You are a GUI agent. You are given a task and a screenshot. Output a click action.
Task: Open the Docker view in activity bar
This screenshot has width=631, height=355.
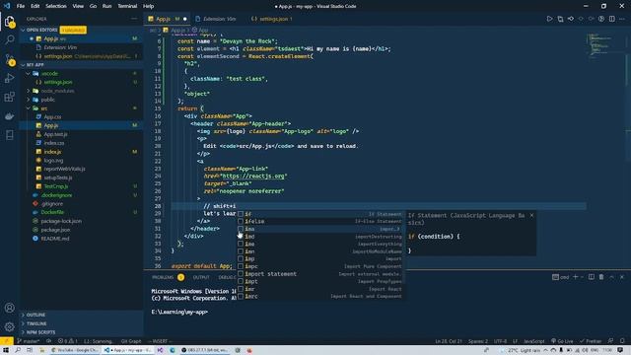pyautogui.click(x=9, y=116)
